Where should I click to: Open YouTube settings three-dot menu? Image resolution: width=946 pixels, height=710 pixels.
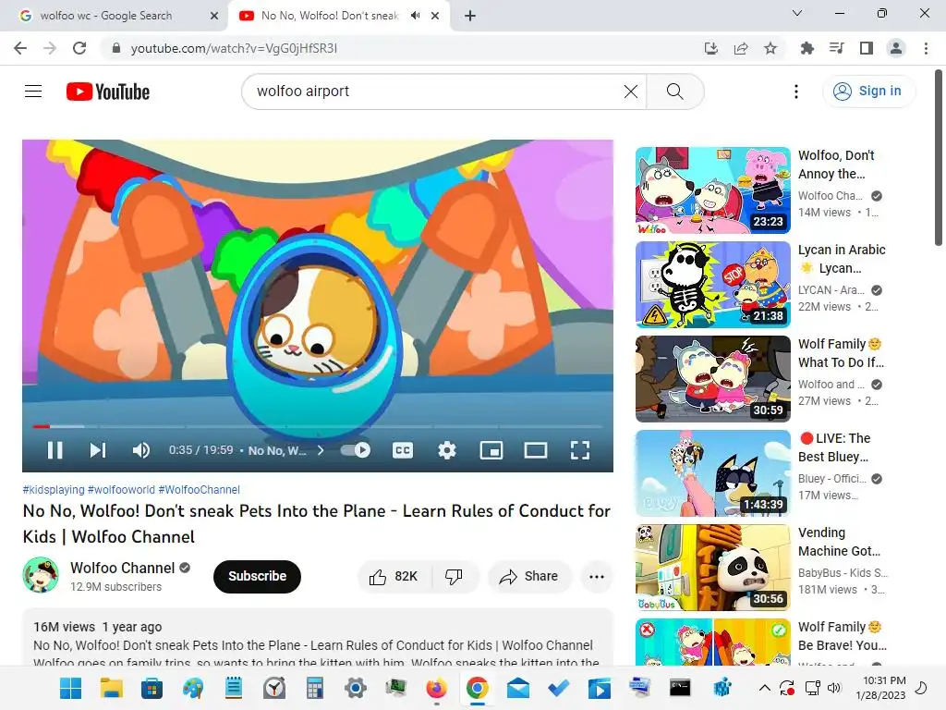point(795,92)
